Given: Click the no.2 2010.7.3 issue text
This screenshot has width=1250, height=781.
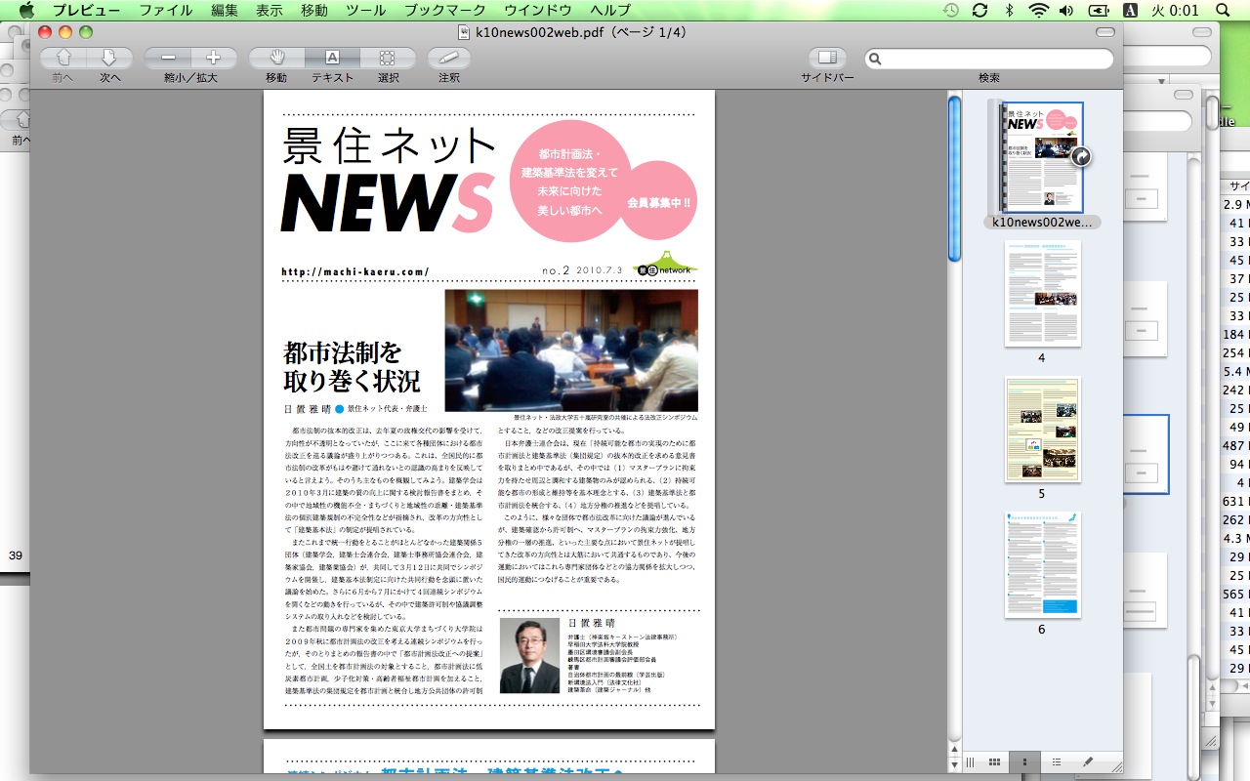Looking at the screenshot, I should [582, 269].
